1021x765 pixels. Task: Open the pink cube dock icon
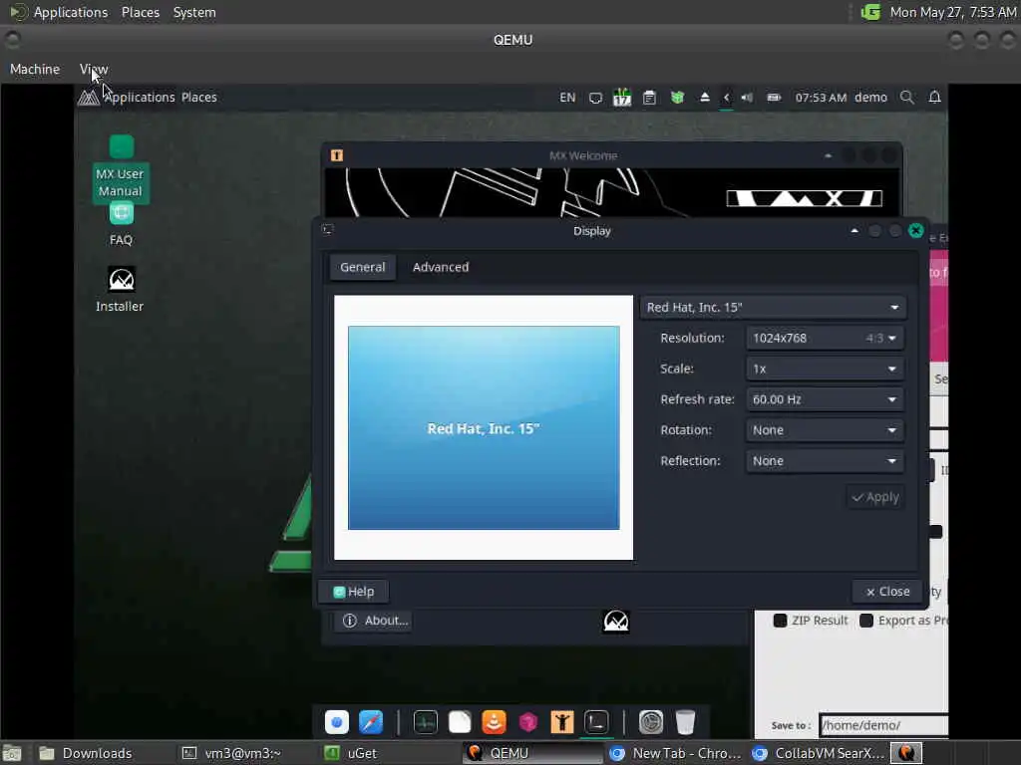pos(528,722)
